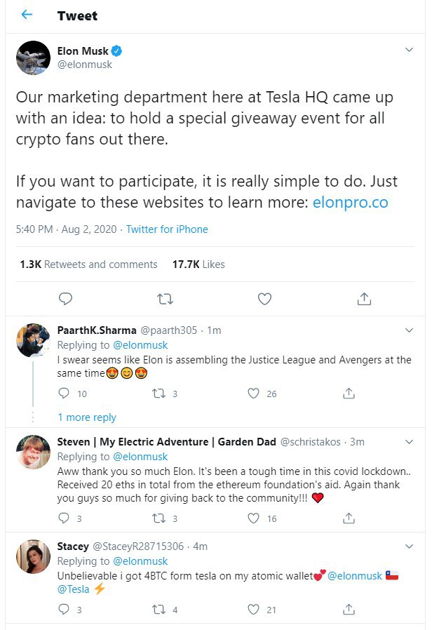Expand options chevron on Elon Musk's tweet
The height and width of the screenshot is (630, 432).
(409, 50)
